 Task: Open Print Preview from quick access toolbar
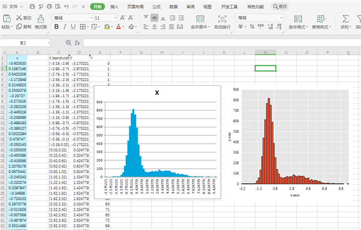click(58, 7)
